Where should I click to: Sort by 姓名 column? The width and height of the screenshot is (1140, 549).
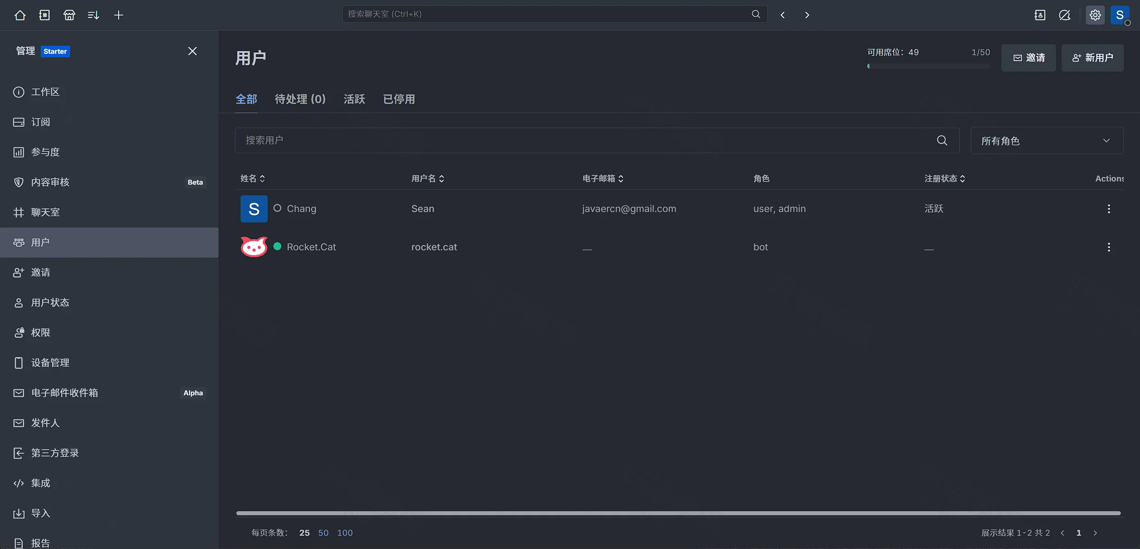(x=253, y=179)
